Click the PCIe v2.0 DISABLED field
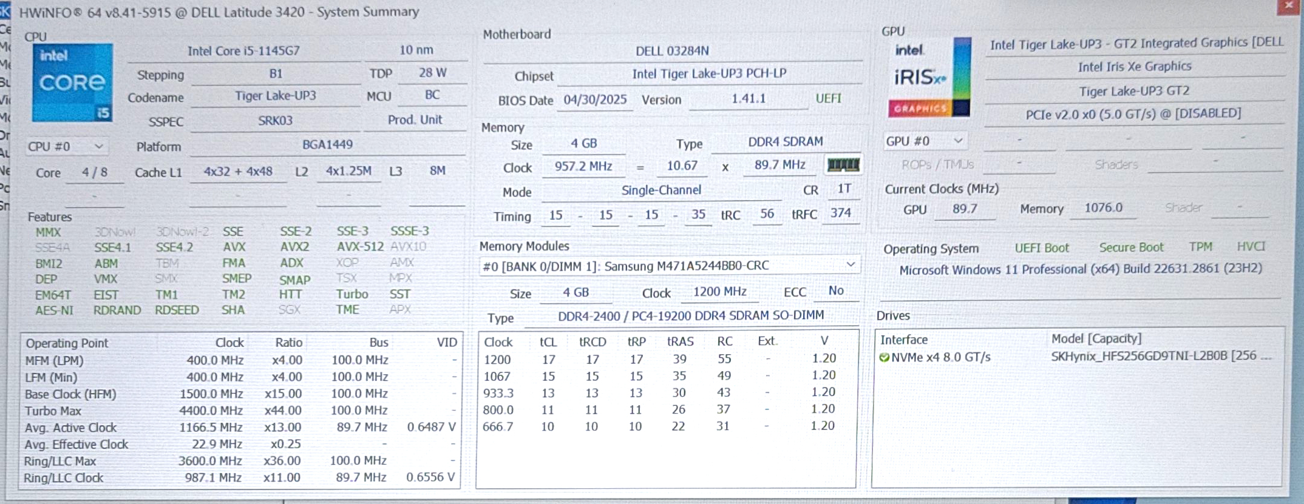1304x504 pixels. tap(1133, 114)
